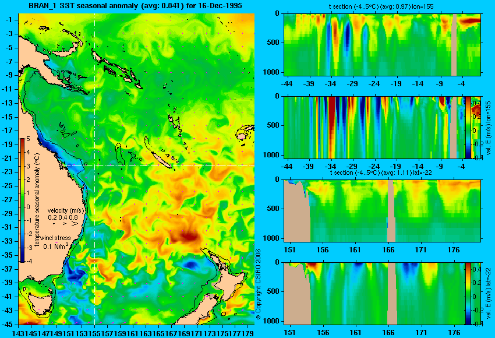Select the 't section' lon=155 panel title

pos(382,6)
